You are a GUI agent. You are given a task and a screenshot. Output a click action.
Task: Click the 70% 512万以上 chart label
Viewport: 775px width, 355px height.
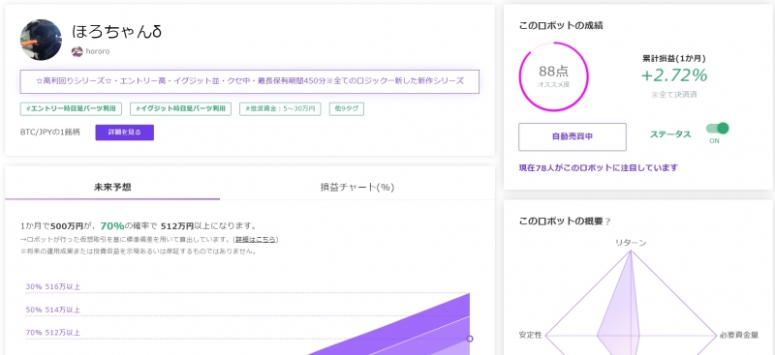[x=53, y=333]
